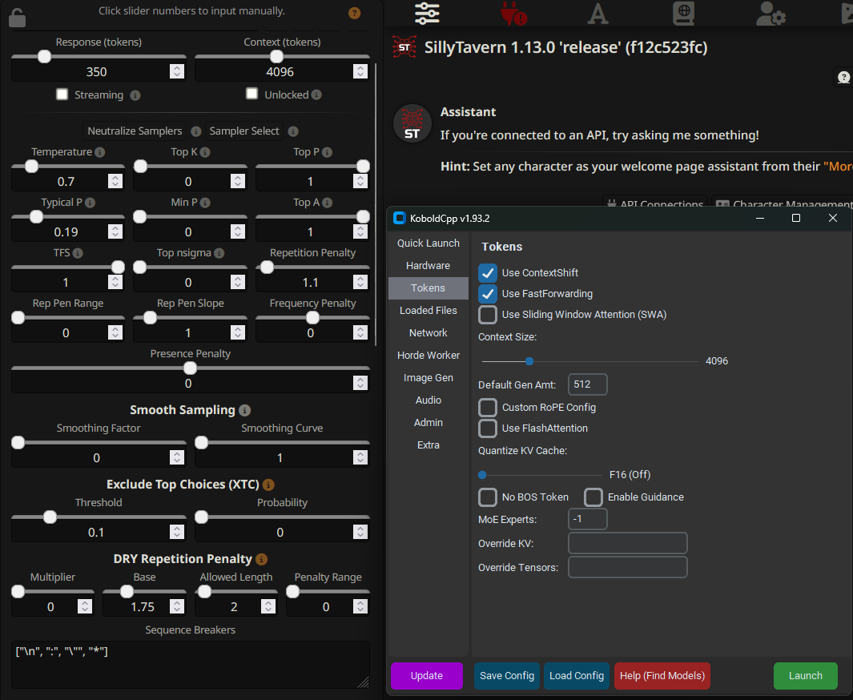Enable the Streaming checkbox

62,94
